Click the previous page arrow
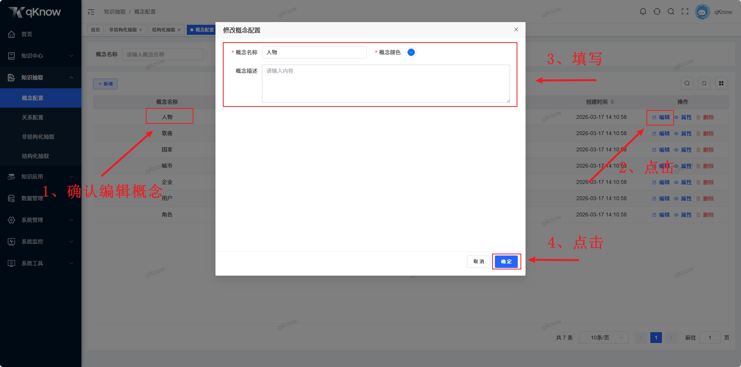This screenshot has height=367, width=741. (x=641, y=338)
